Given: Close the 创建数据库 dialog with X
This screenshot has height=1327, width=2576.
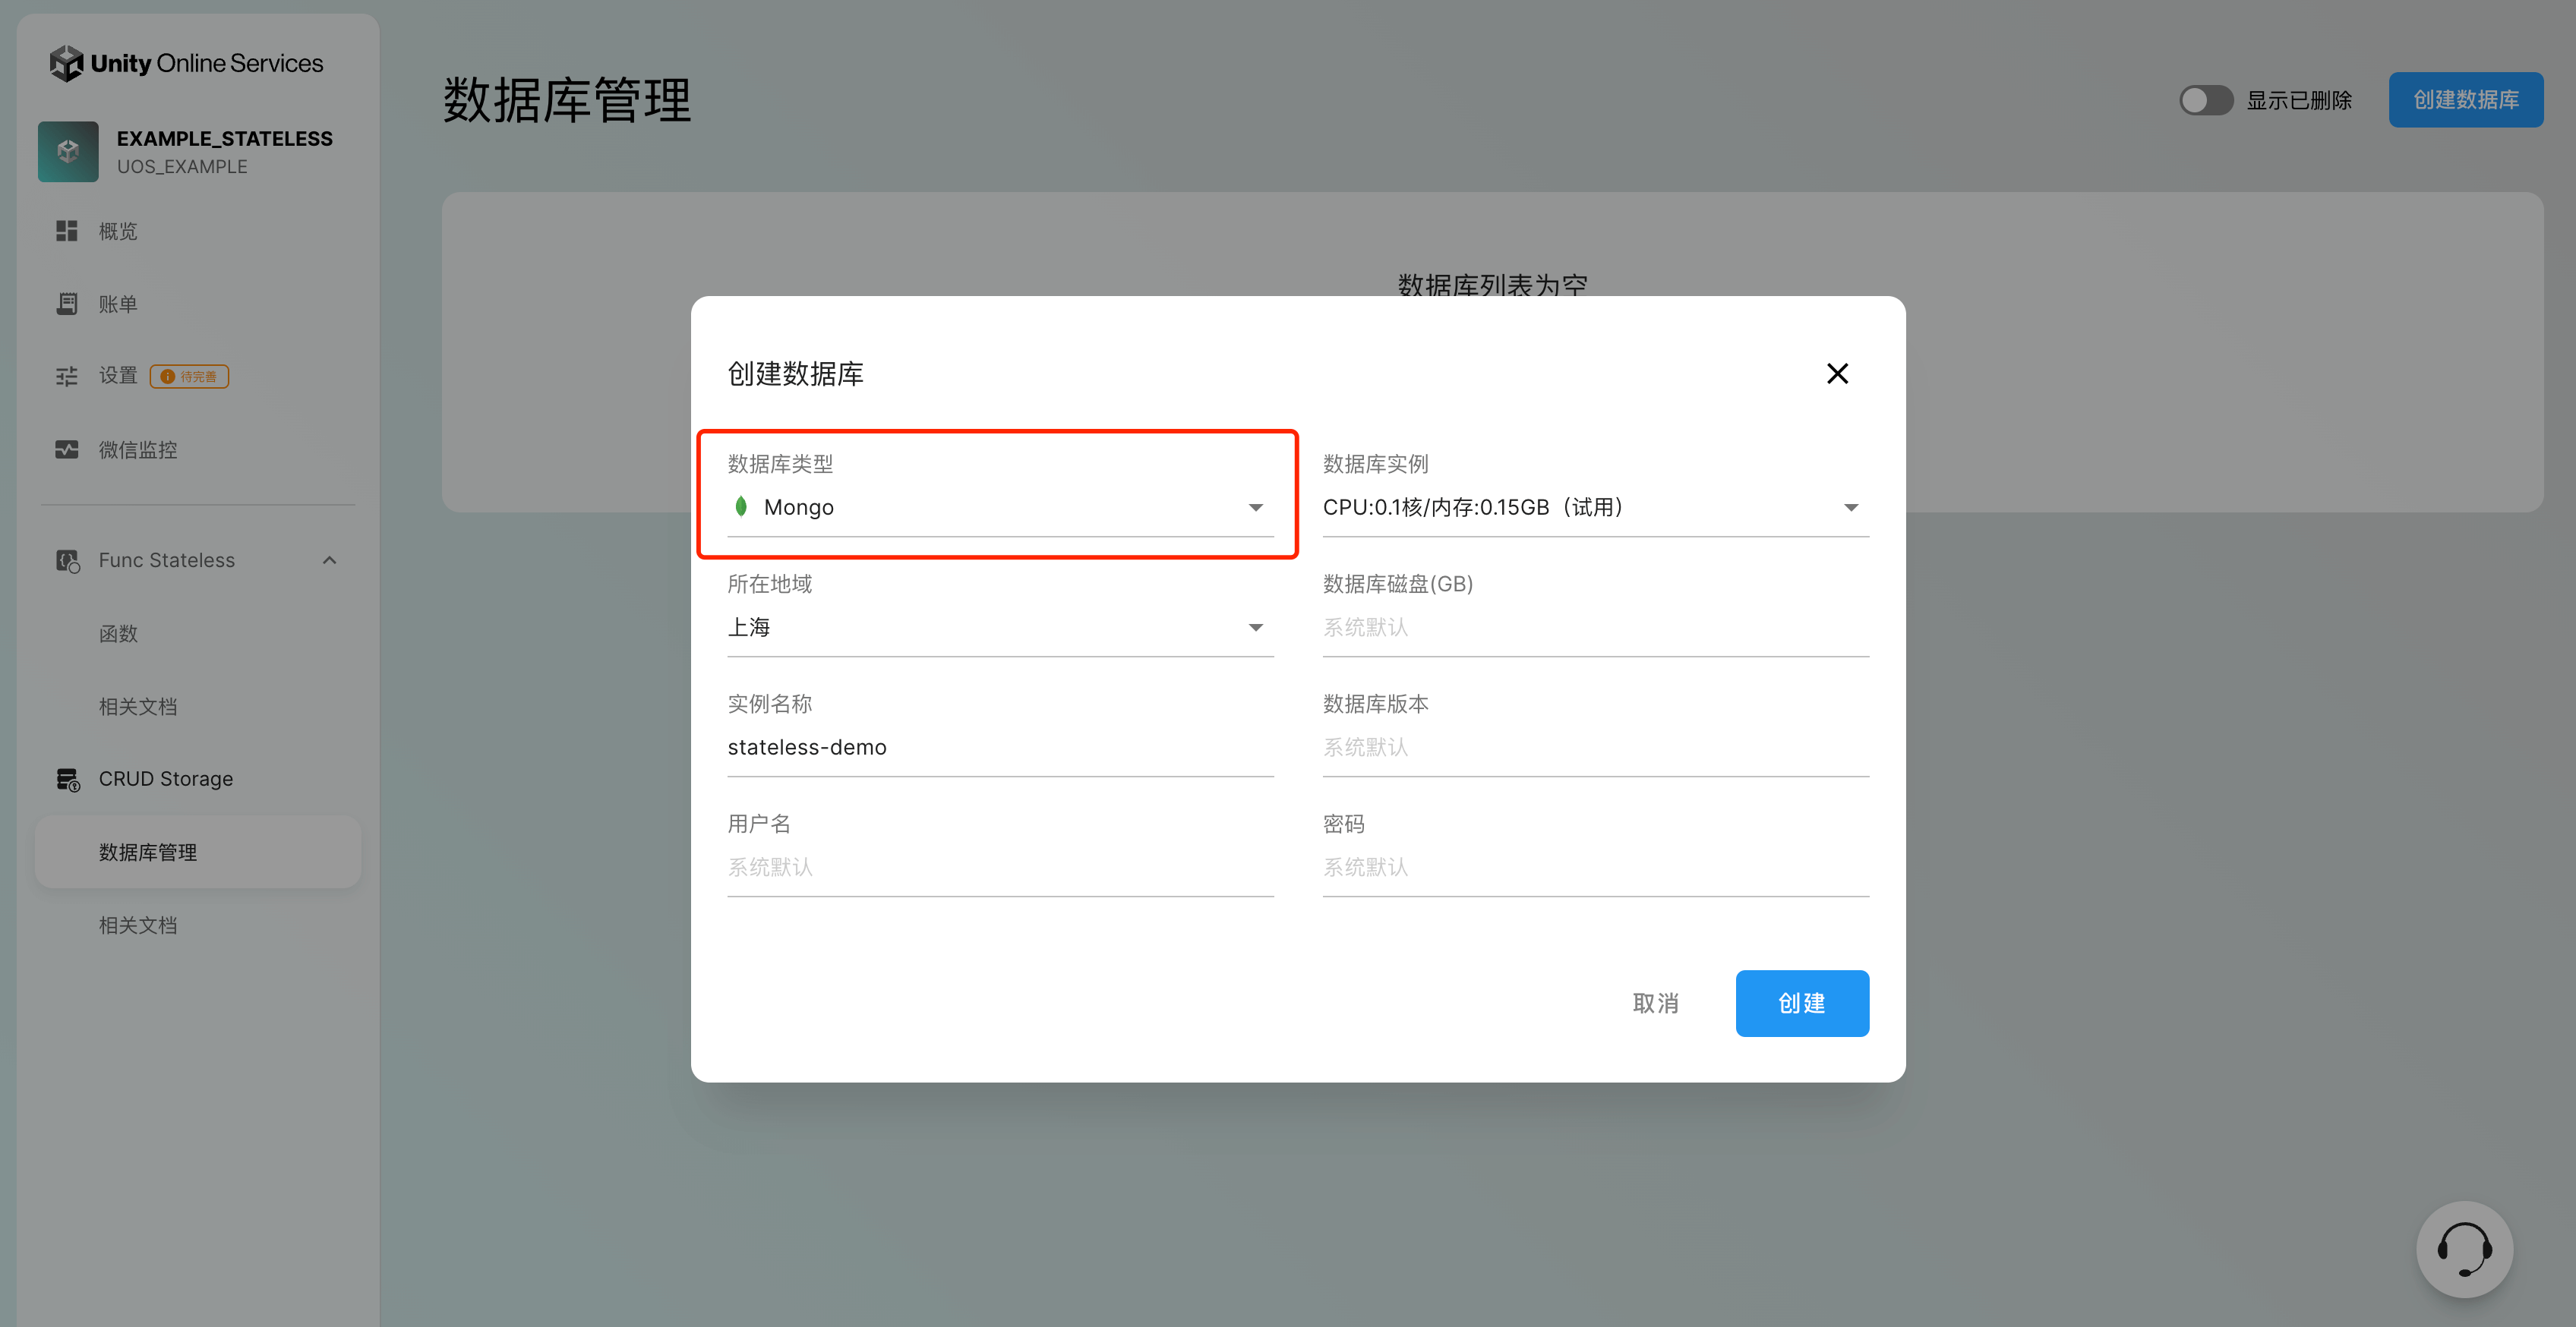Looking at the screenshot, I should [1837, 373].
